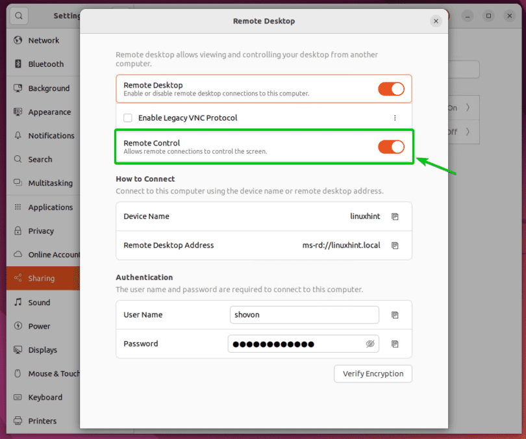
Task: Reveal password with the eye icon
Action: 370,344
